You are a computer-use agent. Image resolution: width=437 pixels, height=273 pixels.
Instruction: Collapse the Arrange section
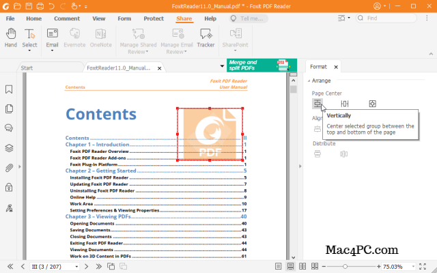click(x=309, y=81)
